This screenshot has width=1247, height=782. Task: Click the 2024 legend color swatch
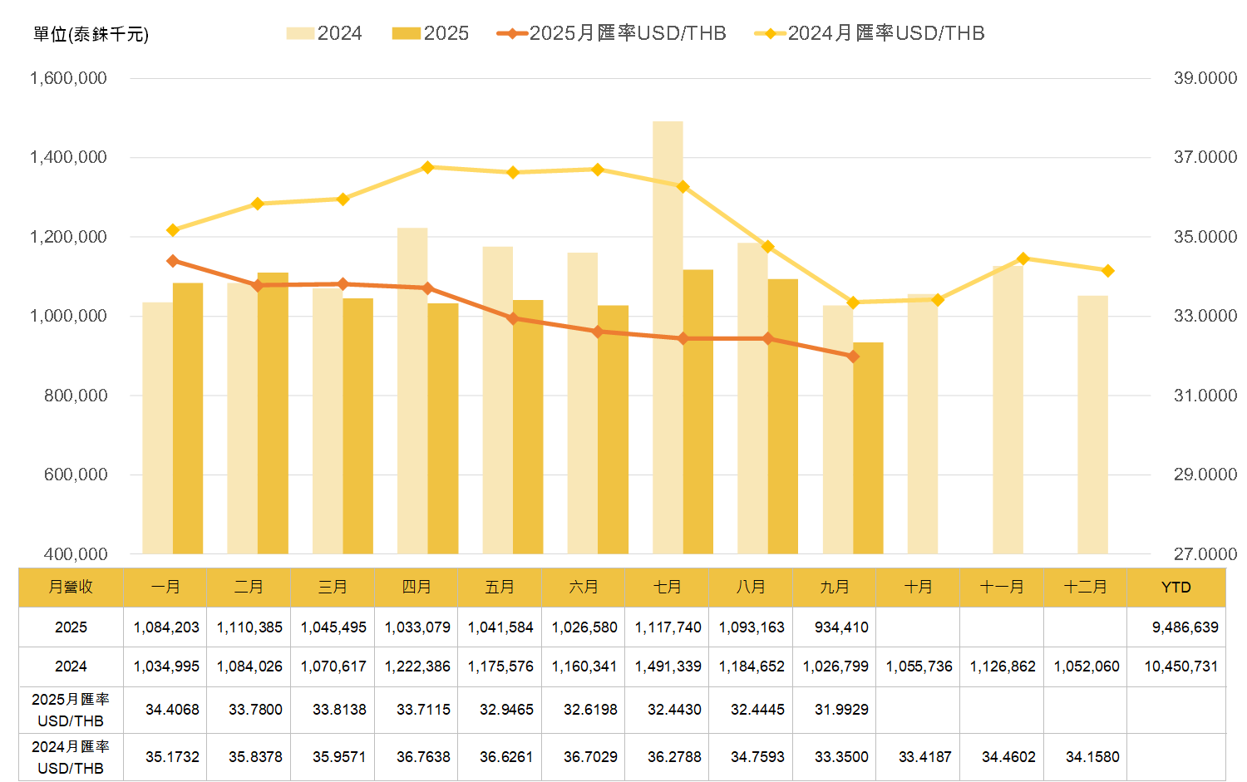click(300, 33)
